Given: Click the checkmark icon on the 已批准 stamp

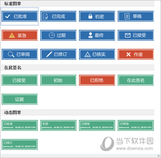Looking at the screenshot, I should (8, 16).
